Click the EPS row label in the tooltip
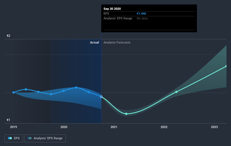The width and height of the screenshot is (231, 146). 106,13
